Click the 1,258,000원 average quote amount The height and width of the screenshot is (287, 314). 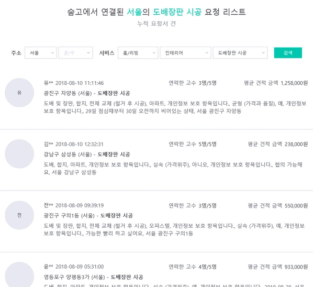click(294, 83)
